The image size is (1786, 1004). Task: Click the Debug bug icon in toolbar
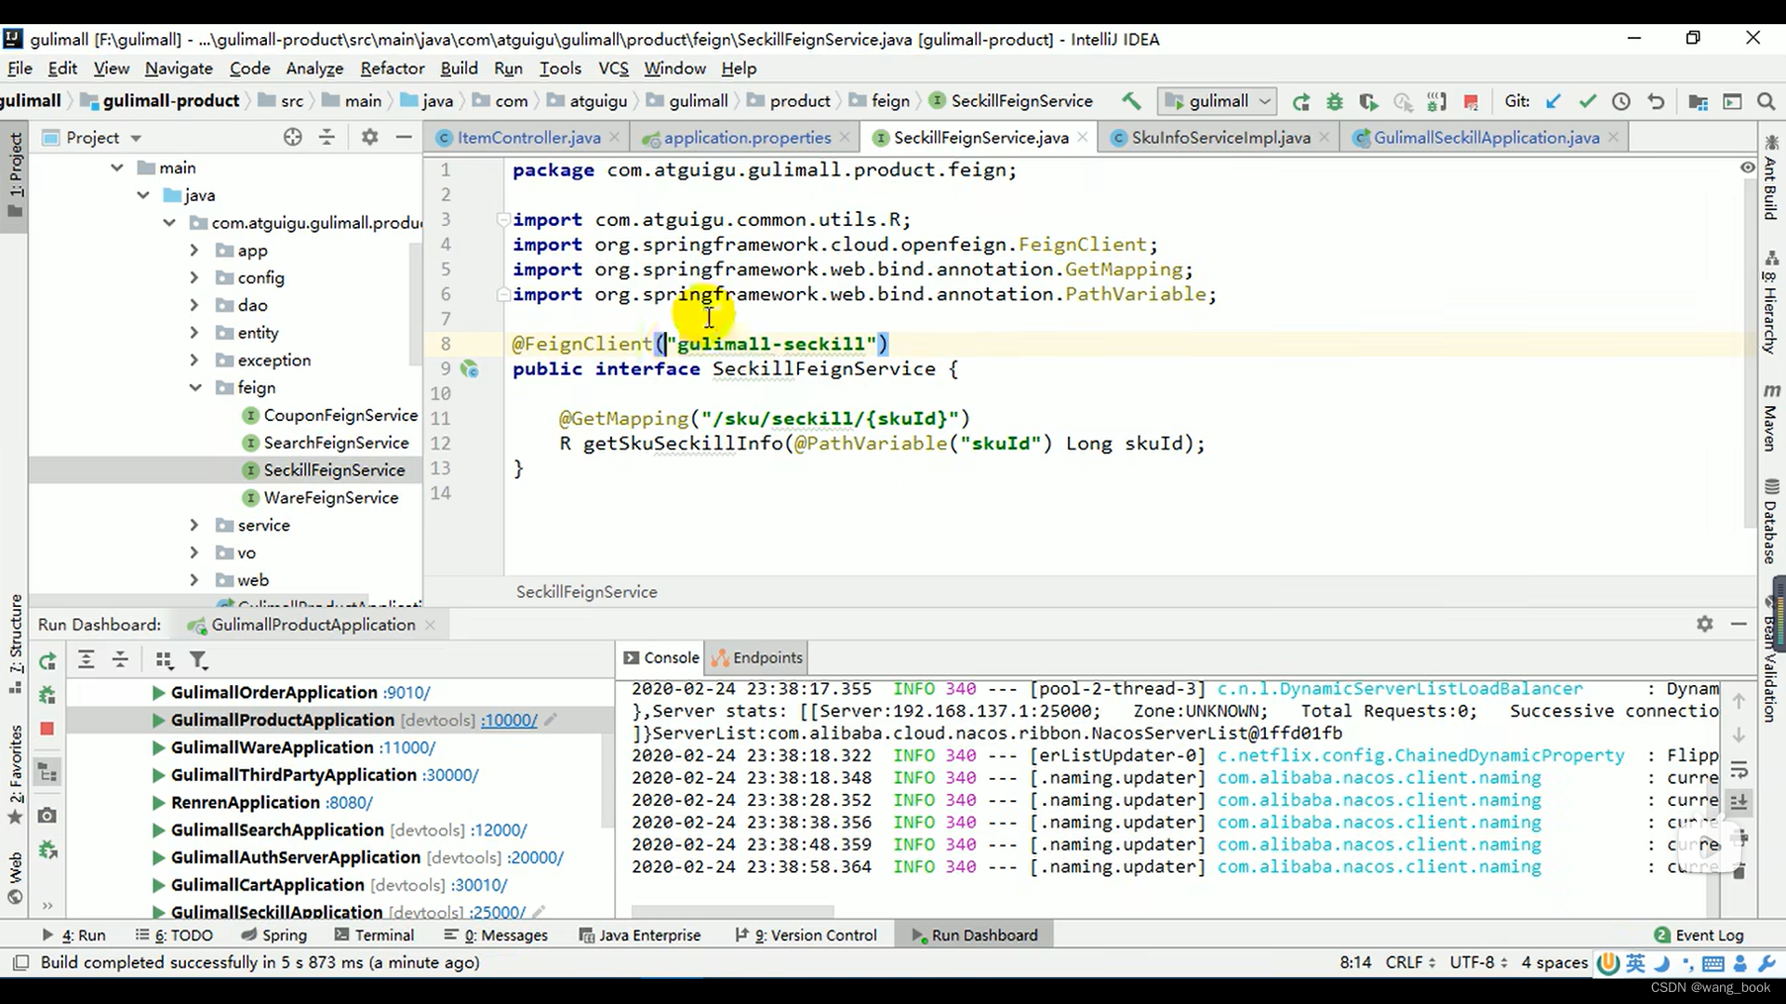click(1335, 101)
